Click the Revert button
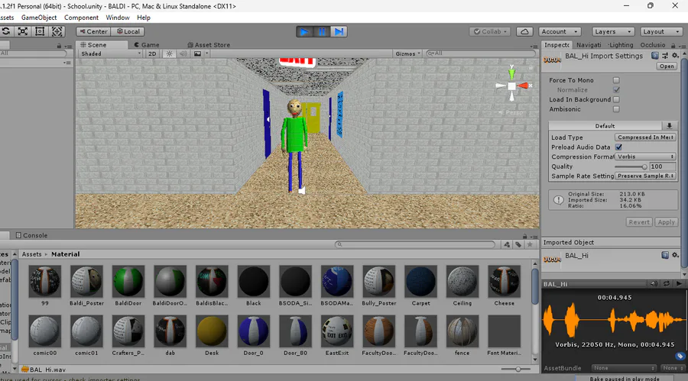Screen dimensions: 688x381 (x=639, y=222)
